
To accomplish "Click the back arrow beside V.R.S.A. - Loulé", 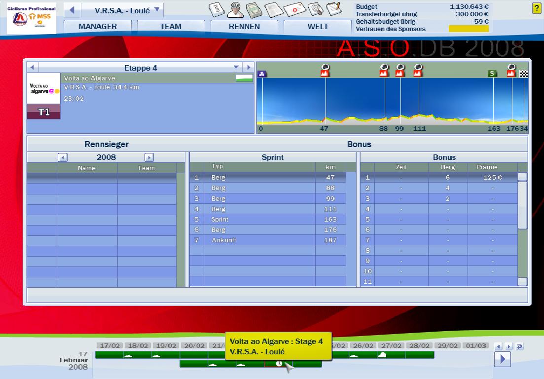I will 72,10.
